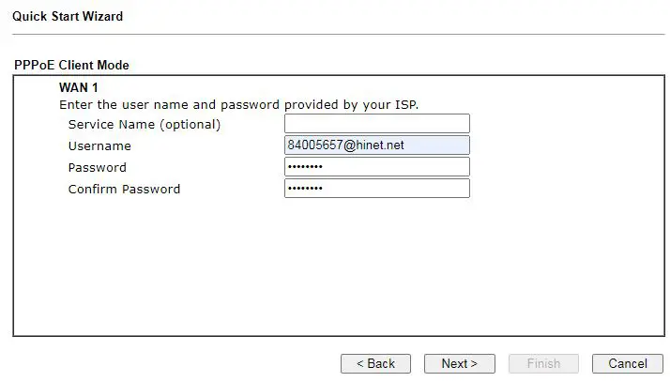Go back with the Back button
Image resolution: width=670 pixels, height=382 pixels.
tap(374, 363)
